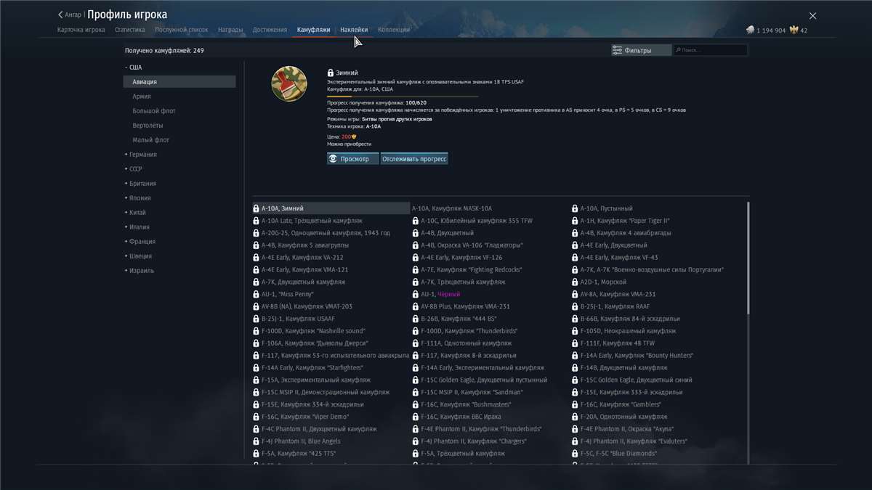Viewport: 872px width, 490px height.
Task: Click the Зимний camouflage thumbnail image
Action: point(289,84)
